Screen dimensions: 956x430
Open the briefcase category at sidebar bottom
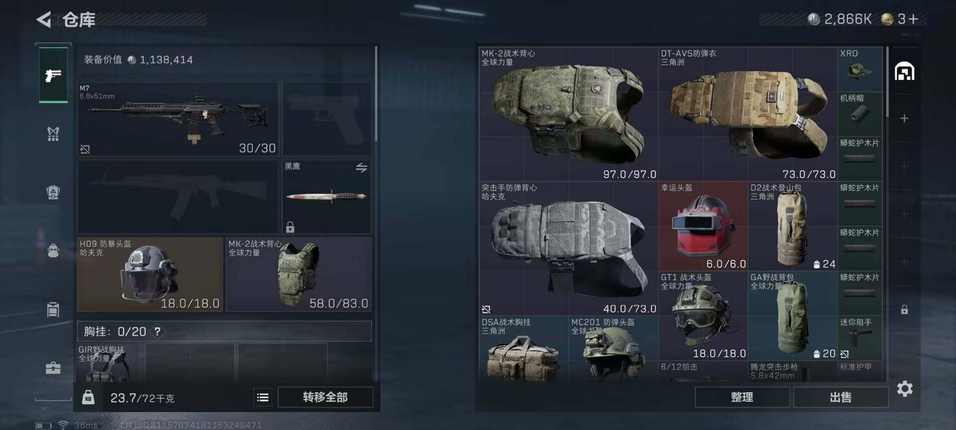tap(53, 368)
